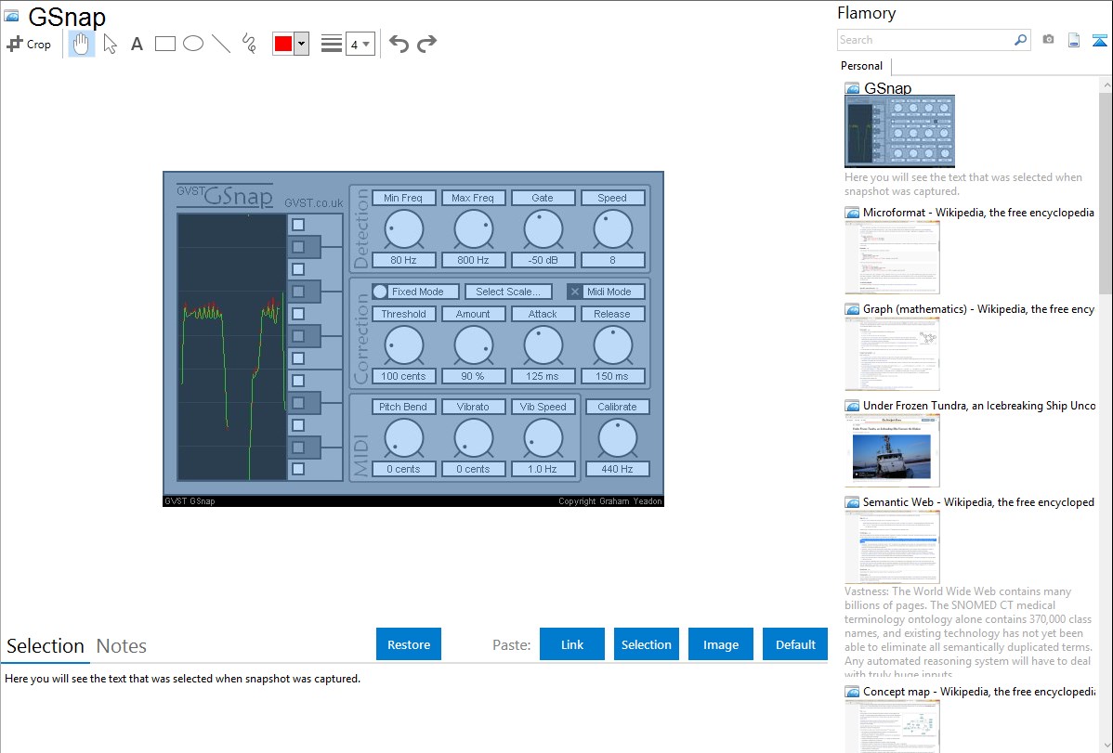Toggle the Midi Mode checkbox
This screenshot has width=1113, height=753.
point(575,292)
